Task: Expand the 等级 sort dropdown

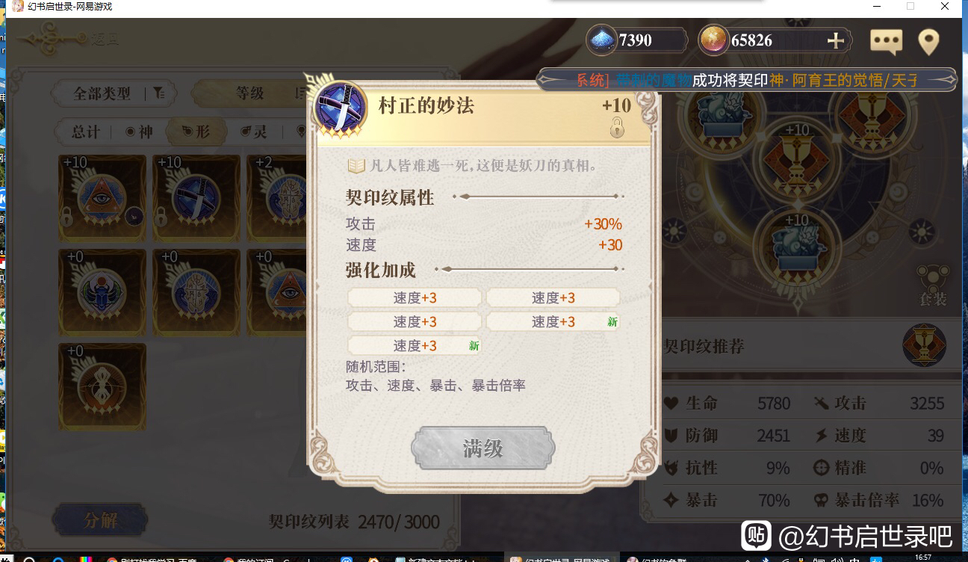Action: [x=250, y=93]
